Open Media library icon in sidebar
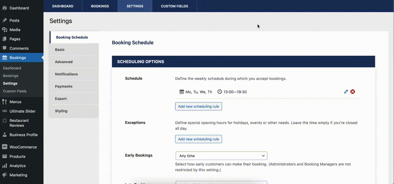The width and height of the screenshot is (394, 184). [x=4, y=29]
